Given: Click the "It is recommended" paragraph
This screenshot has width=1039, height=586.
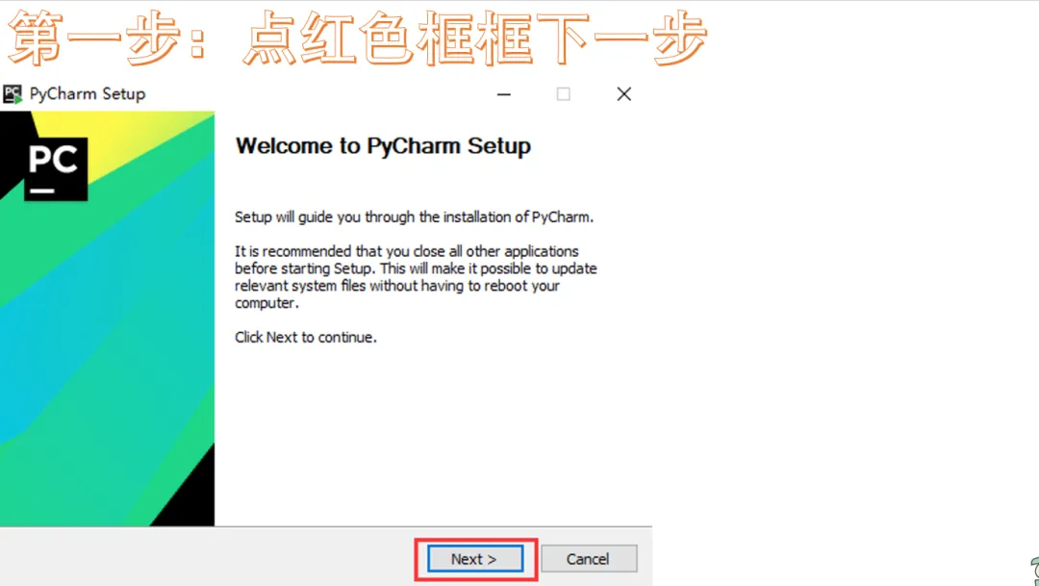Looking at the screenshot, I should click(416, 277).
